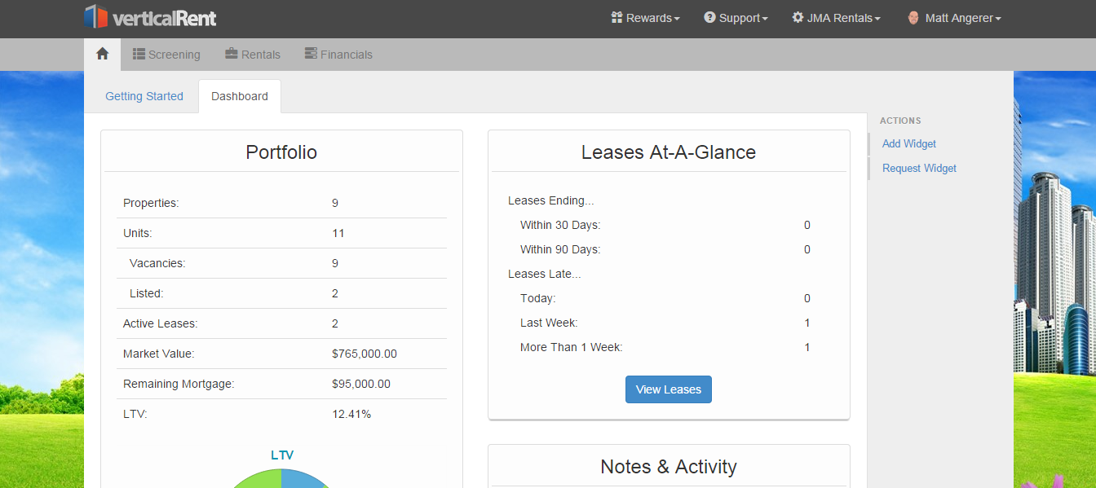The height and width of the screenshot is (488, 1096).
Task: Click the Vacancies row label
Action: coord(157,263)
